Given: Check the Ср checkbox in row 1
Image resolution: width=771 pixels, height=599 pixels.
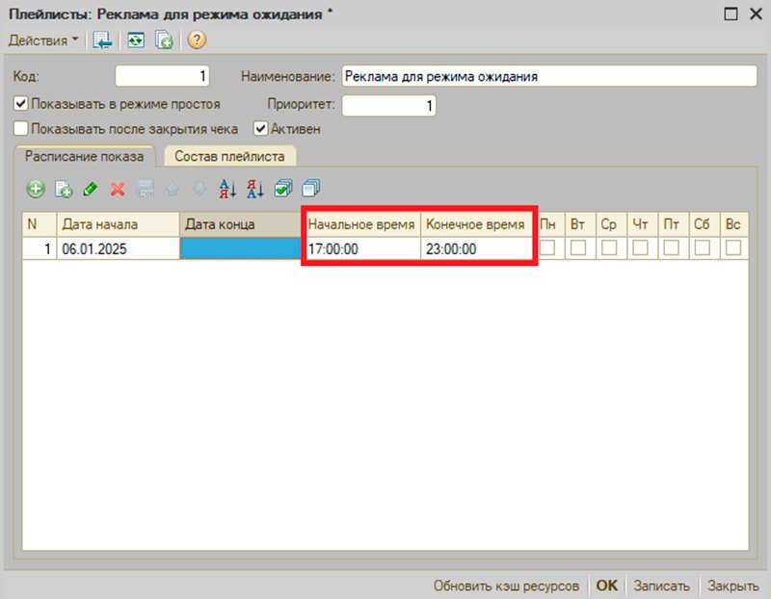Looking at the screenshot, I should tap(609, 247).
